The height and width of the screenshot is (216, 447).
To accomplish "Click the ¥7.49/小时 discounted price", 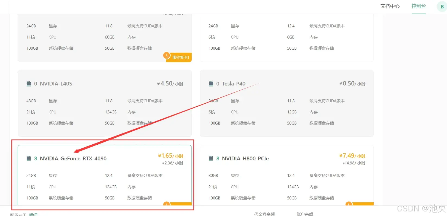I will [x=352, y=156].
